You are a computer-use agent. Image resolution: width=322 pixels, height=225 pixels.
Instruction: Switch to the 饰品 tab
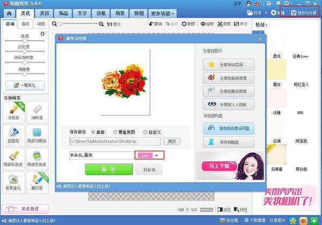[x=63, y=13]
